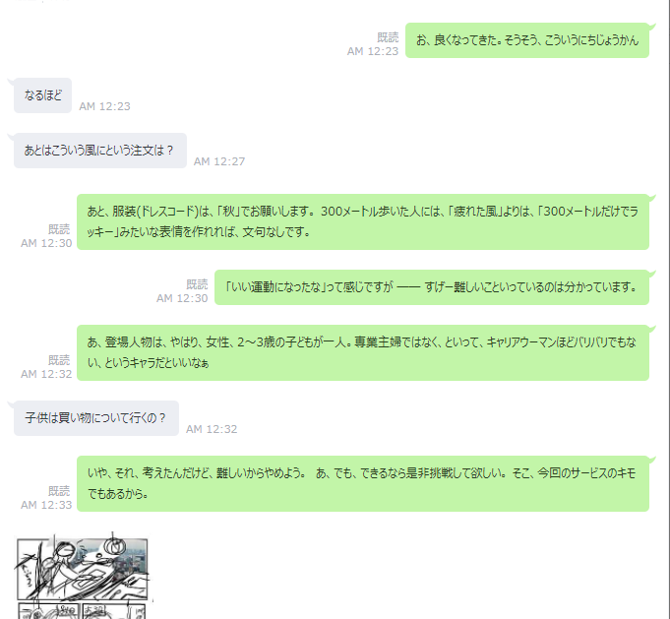The height and width of the screenshot is (619, 670).
Task: Click the 既読 label beside the top message
Action: tap(388, 37)
